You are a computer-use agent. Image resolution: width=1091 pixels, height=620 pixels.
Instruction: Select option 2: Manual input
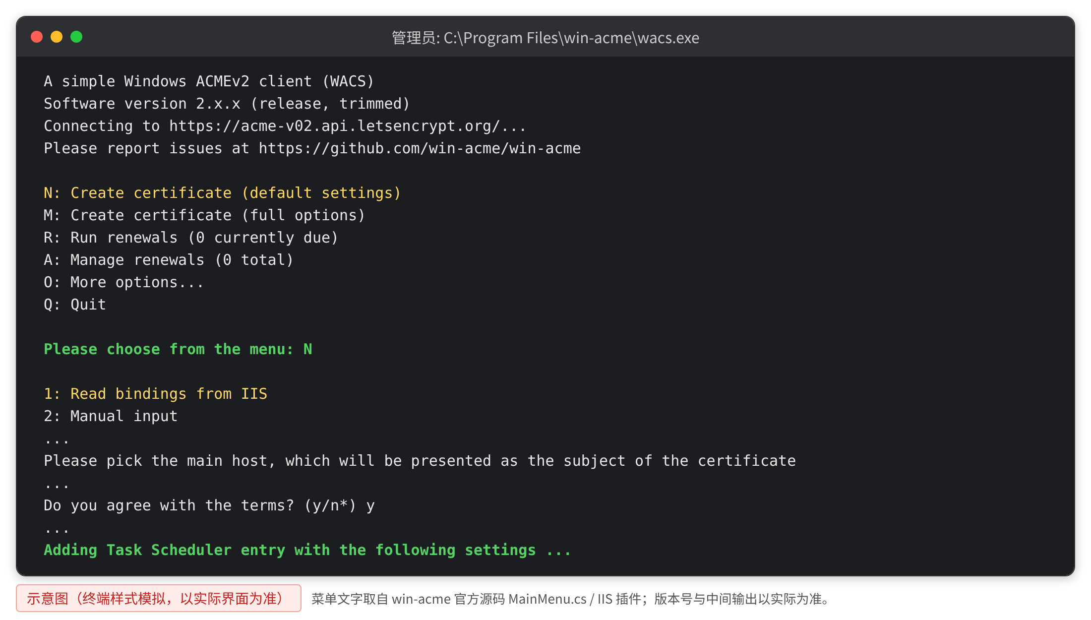[x=111, y=416]
